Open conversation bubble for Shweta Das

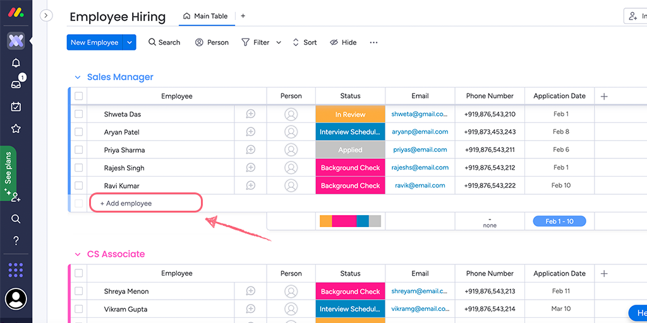tap(250, 114)
